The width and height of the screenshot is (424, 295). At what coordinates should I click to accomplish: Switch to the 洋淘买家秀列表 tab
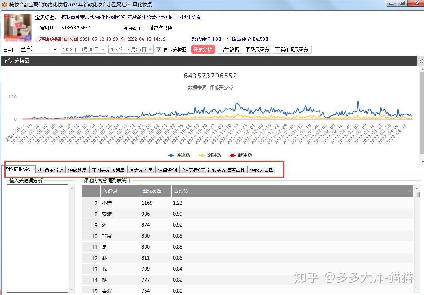[x=108, y=170]
